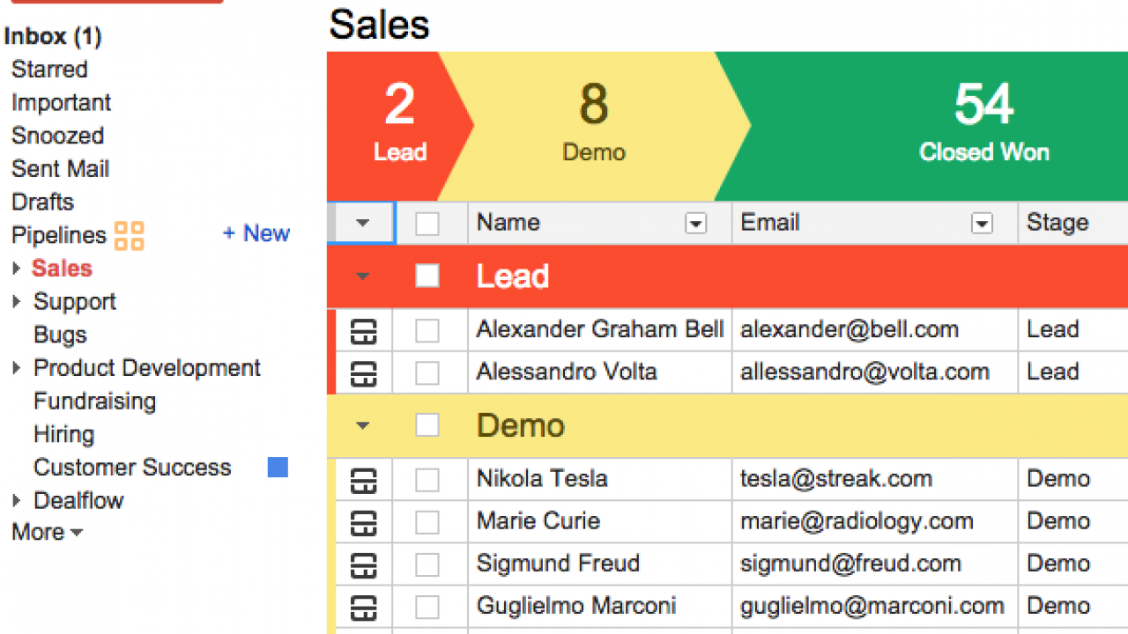The image size is (1128, 634).
Task: Open the Email column dropdown
Action: click(982, 224)
